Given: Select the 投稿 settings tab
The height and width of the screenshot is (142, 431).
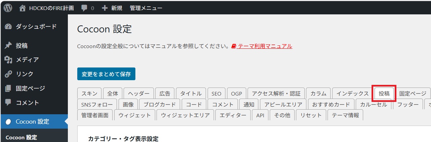Looking at the screenshot, I should click(384, 94).
